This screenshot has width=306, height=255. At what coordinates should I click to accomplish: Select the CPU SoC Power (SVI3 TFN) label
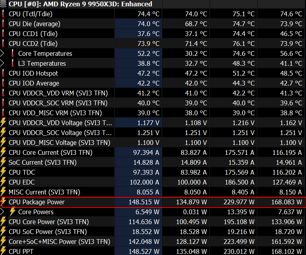48,232
